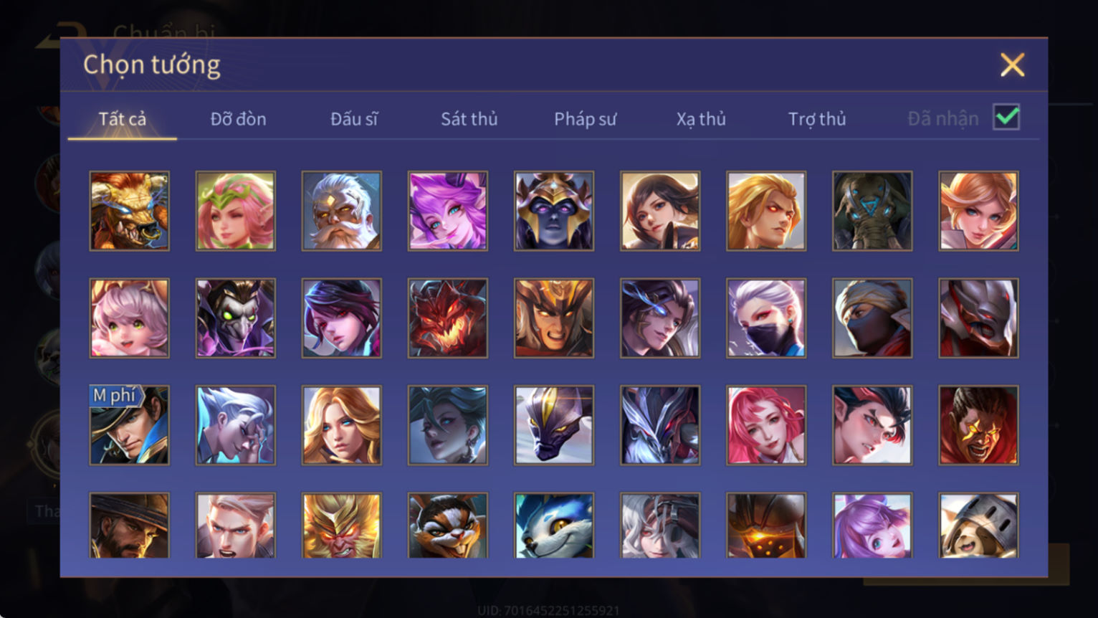Viewport: 1098px width, 618px height.
Task: Pick the silver-haired masked ninja hero
Action: 766,318
